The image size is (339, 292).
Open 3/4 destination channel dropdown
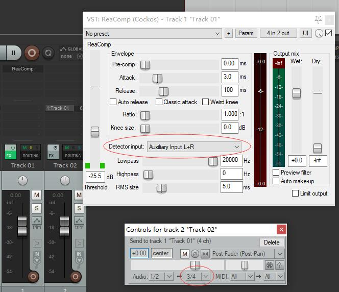(198, 277)
